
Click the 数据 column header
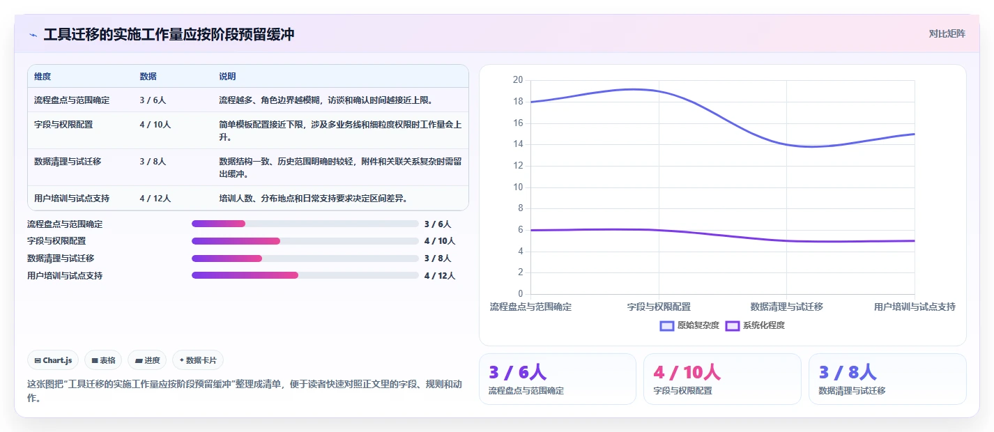pos(148,77)
